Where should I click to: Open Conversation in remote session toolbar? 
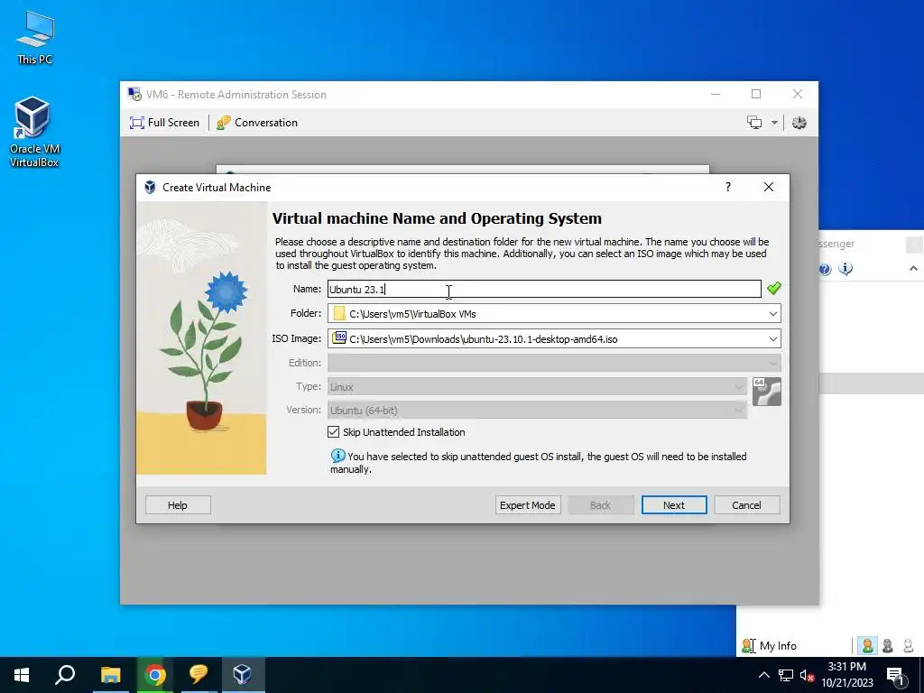coord(257,123)
